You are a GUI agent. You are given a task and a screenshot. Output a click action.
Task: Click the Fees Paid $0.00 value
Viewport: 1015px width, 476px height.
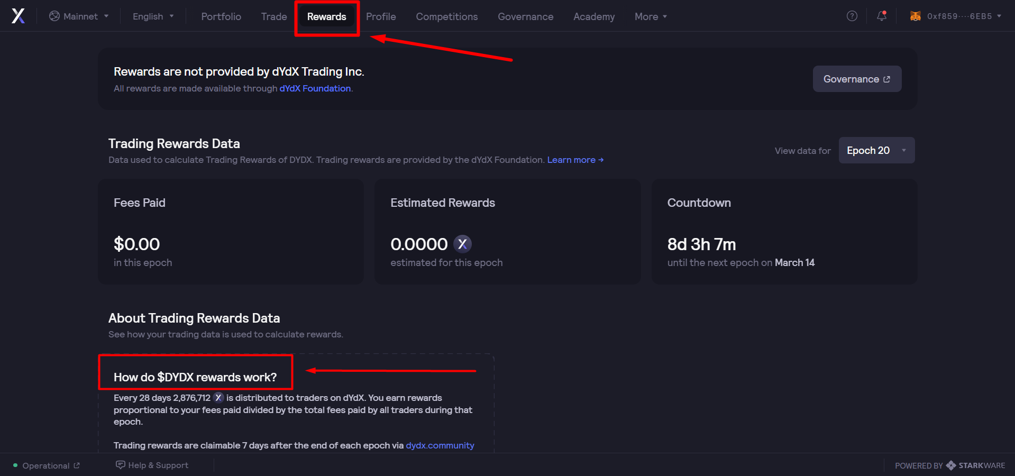[136, 244]
